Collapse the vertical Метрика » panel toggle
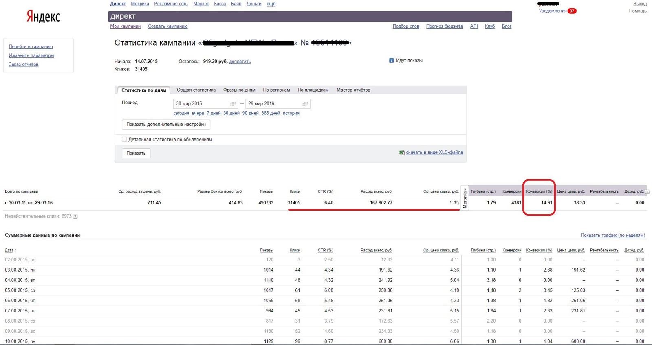This screenshot has width=652, height=345. click(465, 198)
